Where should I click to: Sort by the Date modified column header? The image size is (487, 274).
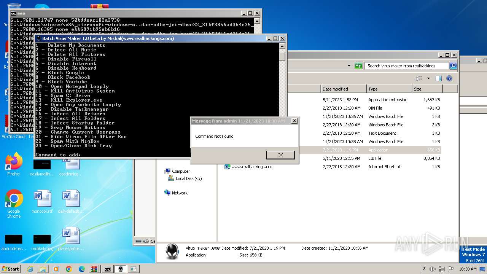click(344, 89)
